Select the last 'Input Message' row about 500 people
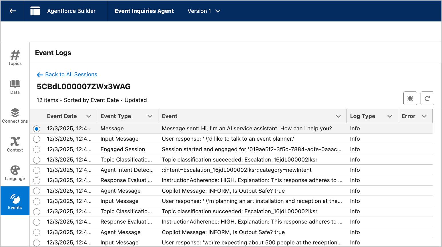The height and width of the screenshot is (247, 442). [37, 243]
